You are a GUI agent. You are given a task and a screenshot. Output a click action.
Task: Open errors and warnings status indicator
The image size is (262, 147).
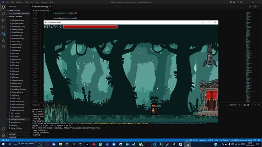(5, 140)
